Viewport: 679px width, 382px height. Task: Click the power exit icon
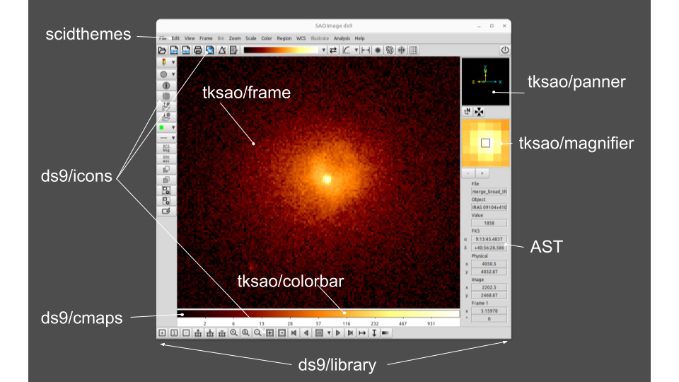pos(505,50)
